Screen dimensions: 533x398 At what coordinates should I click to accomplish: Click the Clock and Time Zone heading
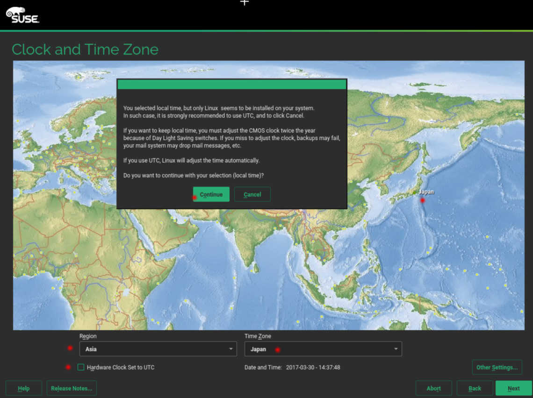point(85,49)
